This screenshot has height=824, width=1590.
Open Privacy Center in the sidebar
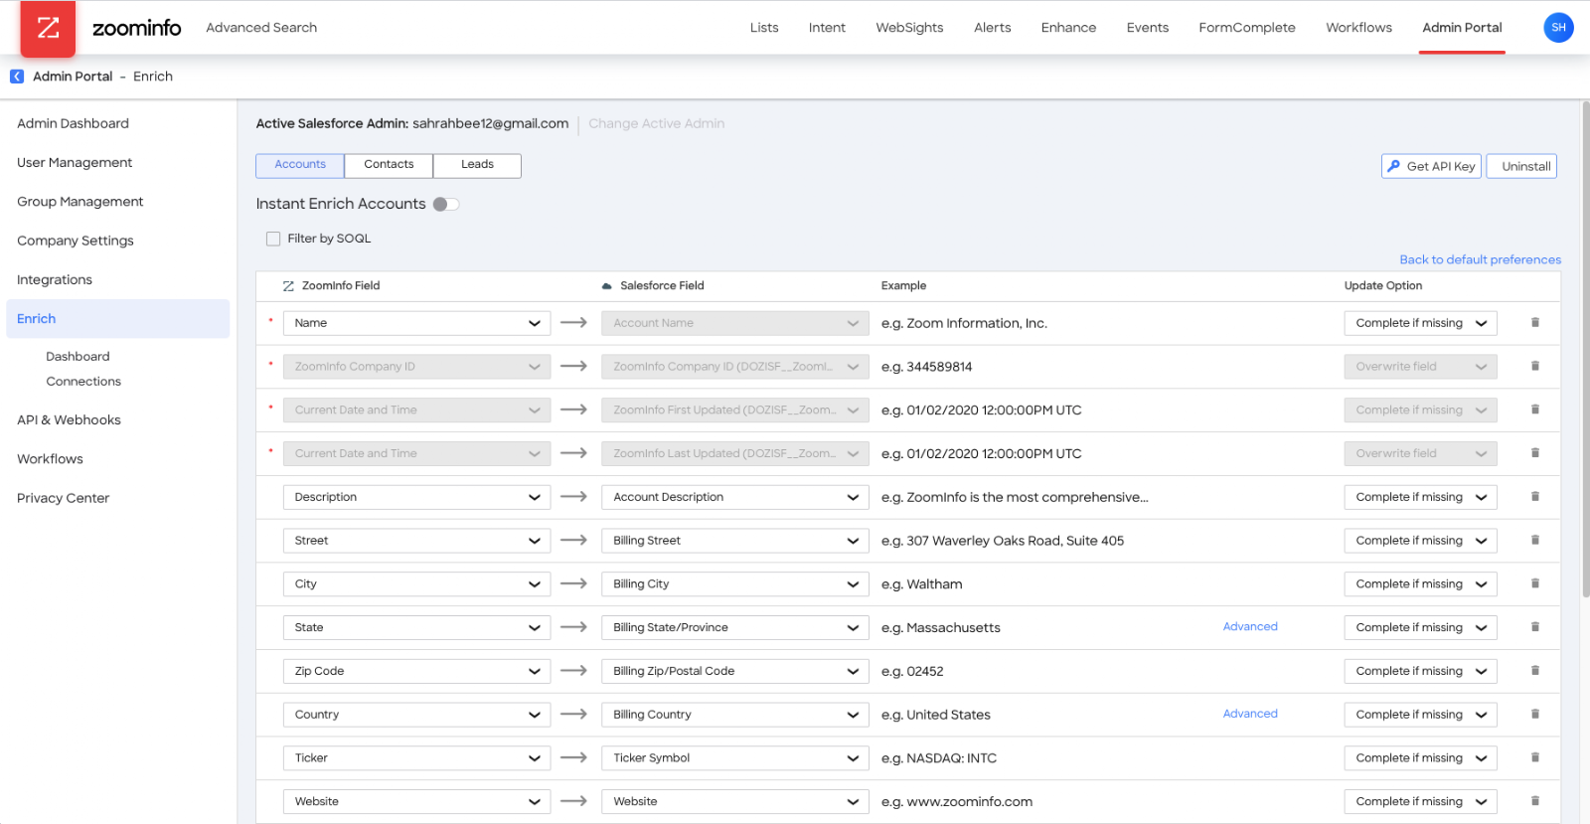(63, 498)
